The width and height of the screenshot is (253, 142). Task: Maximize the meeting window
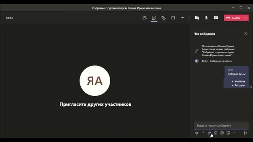click(241, 8)
